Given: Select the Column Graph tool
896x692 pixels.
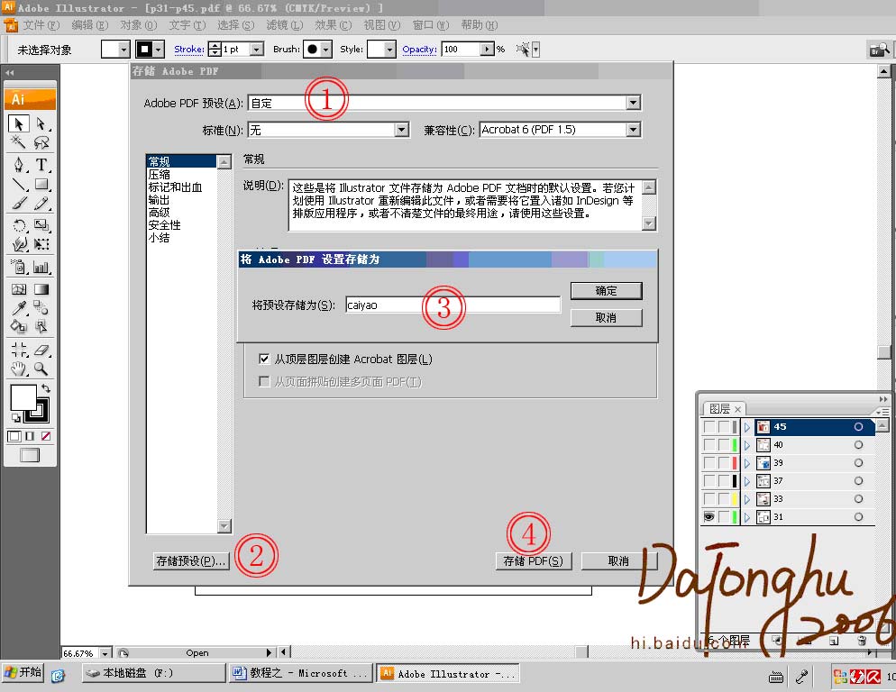Looking at the screenshot, I should (41, 267).
